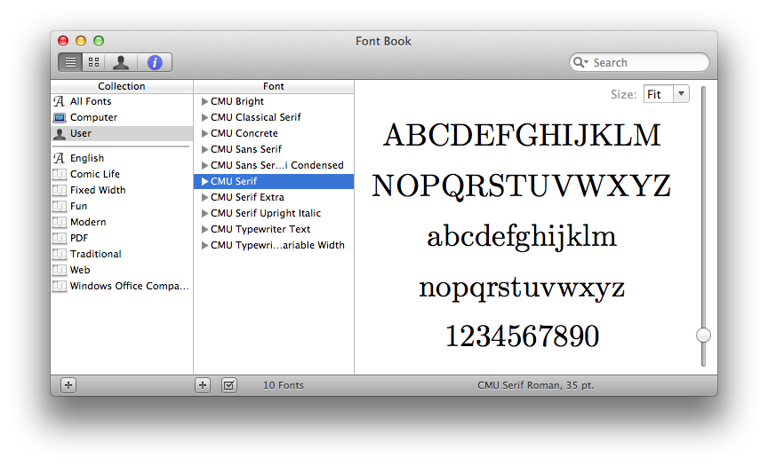768x466 pixels.
Task: Click the English collection icon
Action: coord(60,158)
